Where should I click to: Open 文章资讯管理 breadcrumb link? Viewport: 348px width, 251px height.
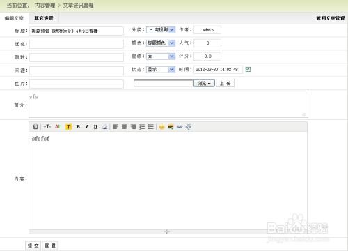click(x=78, y=6)
